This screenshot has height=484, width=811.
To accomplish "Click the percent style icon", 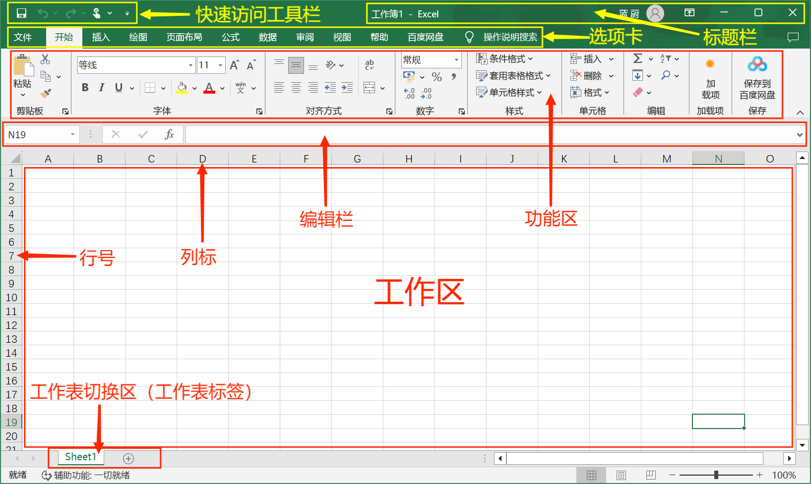I will [437, 77].
